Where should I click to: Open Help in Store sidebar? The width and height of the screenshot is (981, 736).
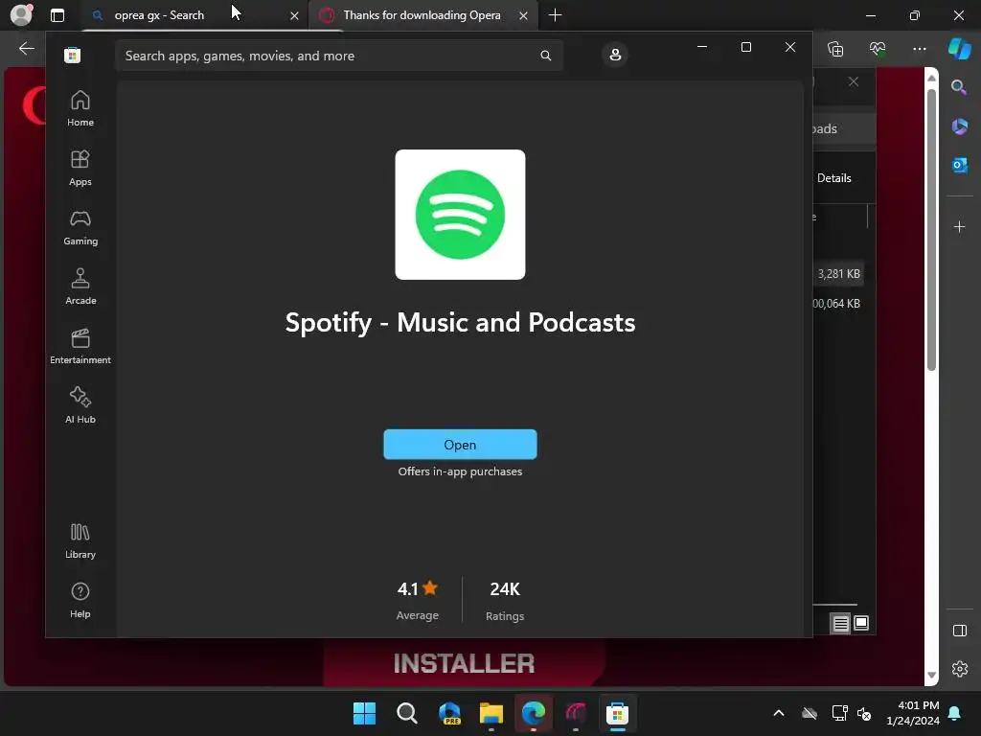(x=80, y=600)
